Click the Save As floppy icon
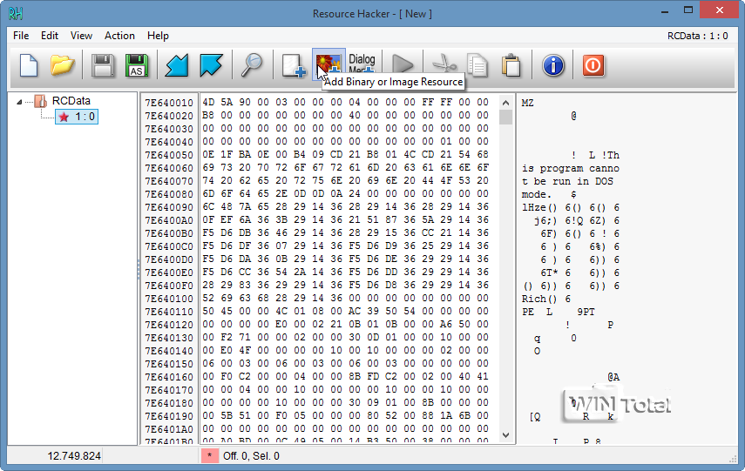This screenshot has height=471, width=745. coord(136,65)
